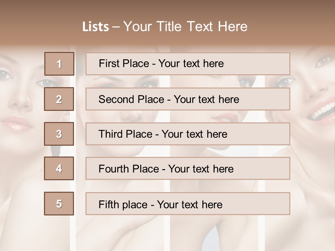Click the Fourth Place text bar

(x=188, y=168)
